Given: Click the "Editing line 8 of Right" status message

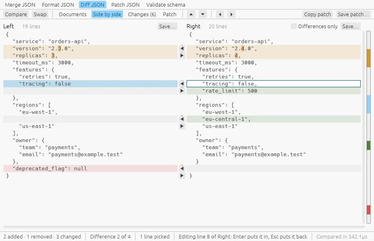Looking at the screenshot, I should click(243, 237).
